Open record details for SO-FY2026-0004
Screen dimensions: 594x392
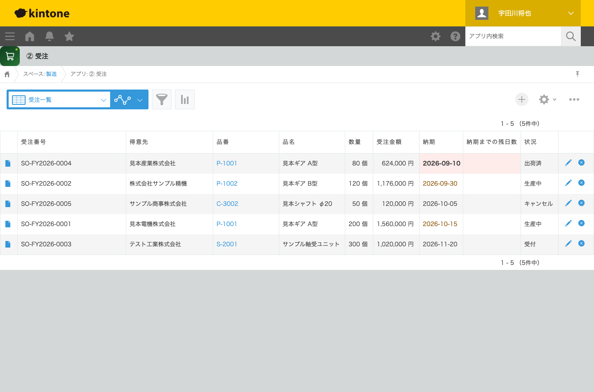click(8, 163)
